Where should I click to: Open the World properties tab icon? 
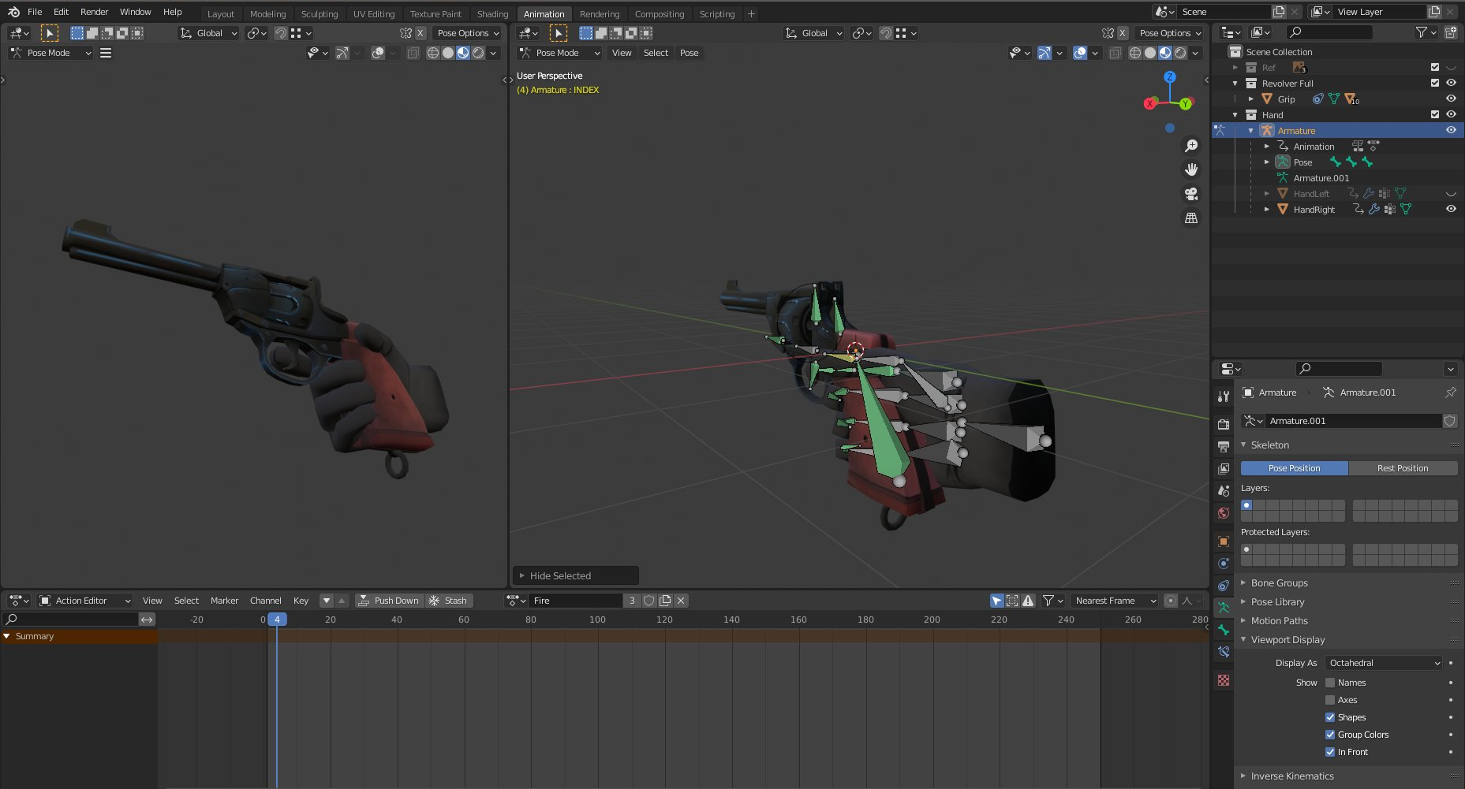coord(1224,512)
